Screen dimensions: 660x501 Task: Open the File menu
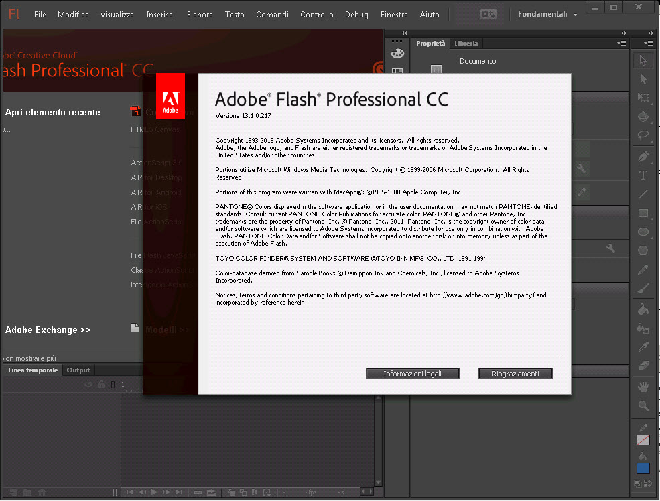[40, 15]
